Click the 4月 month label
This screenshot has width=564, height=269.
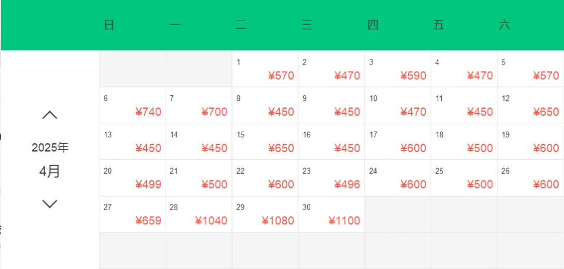click(x=50, y=172)
